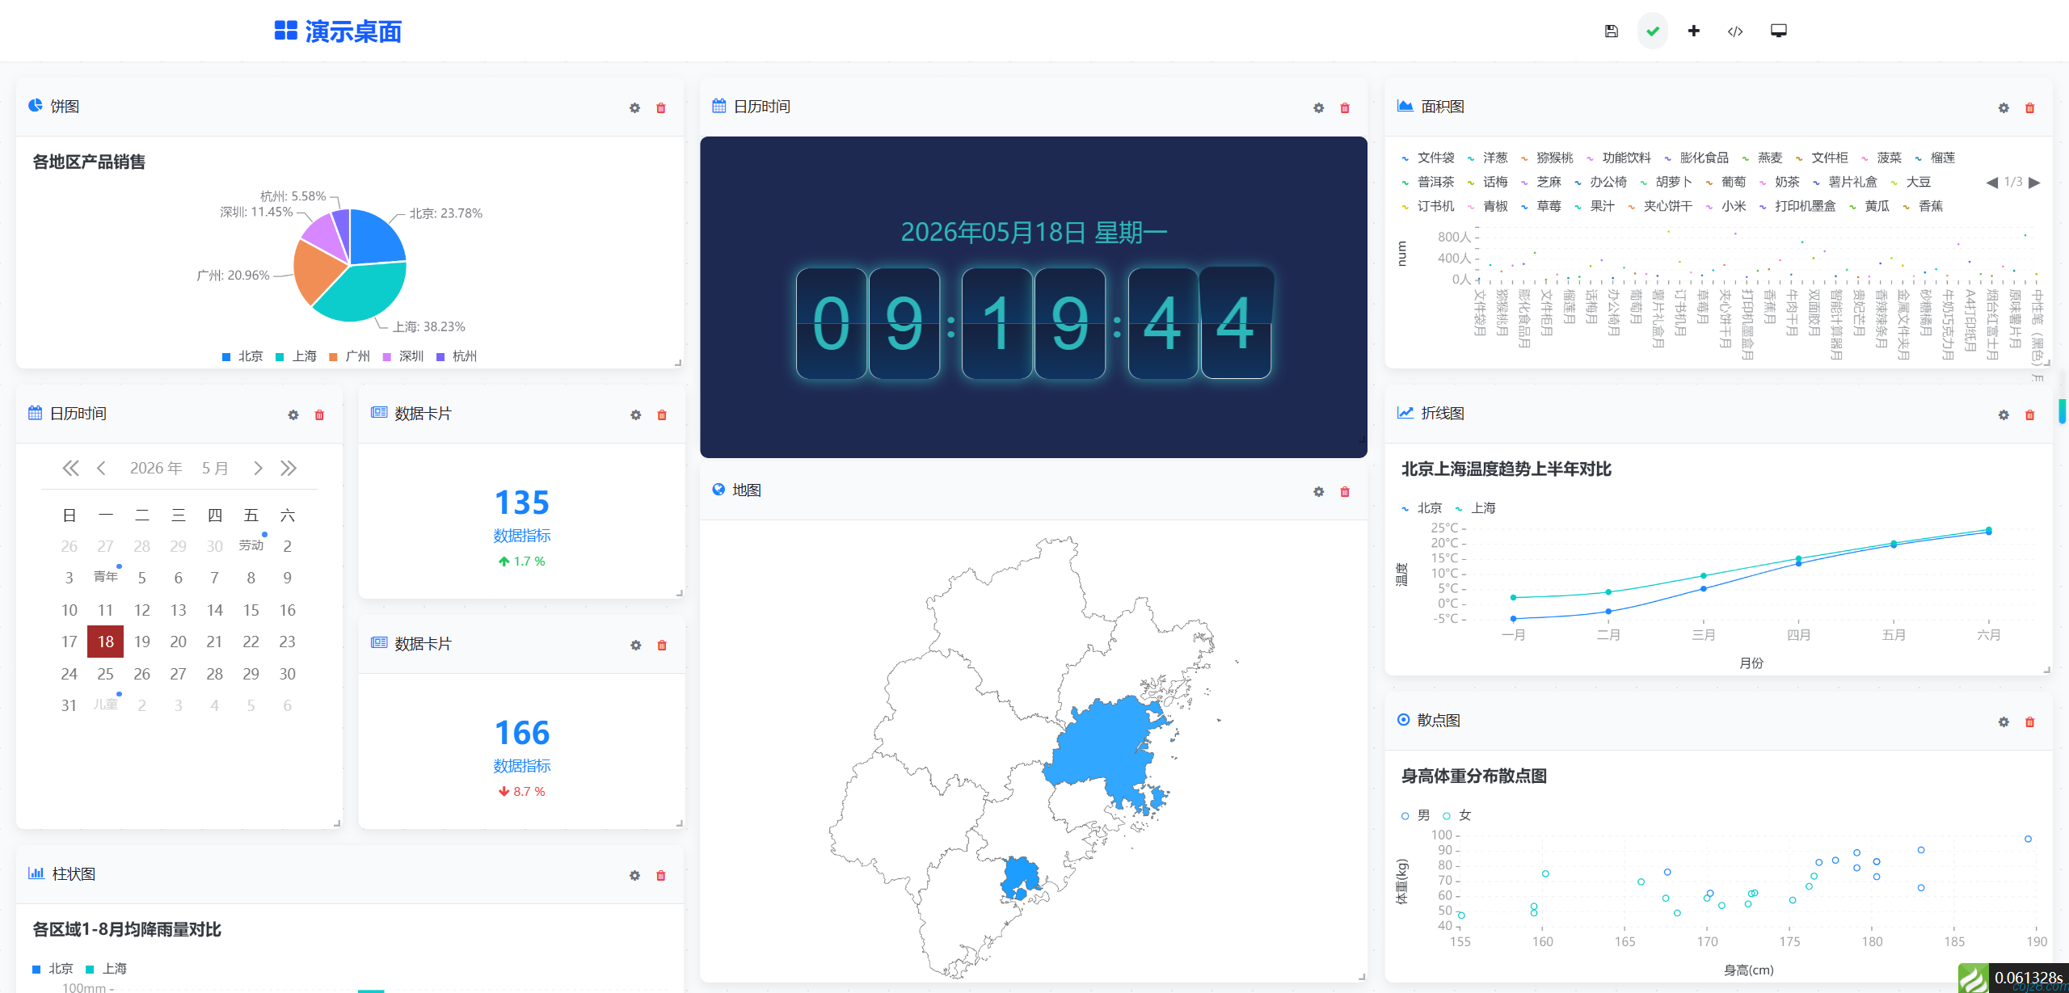
Task: Toggle 男 series in scatter legend
Action: (1415, 815)
